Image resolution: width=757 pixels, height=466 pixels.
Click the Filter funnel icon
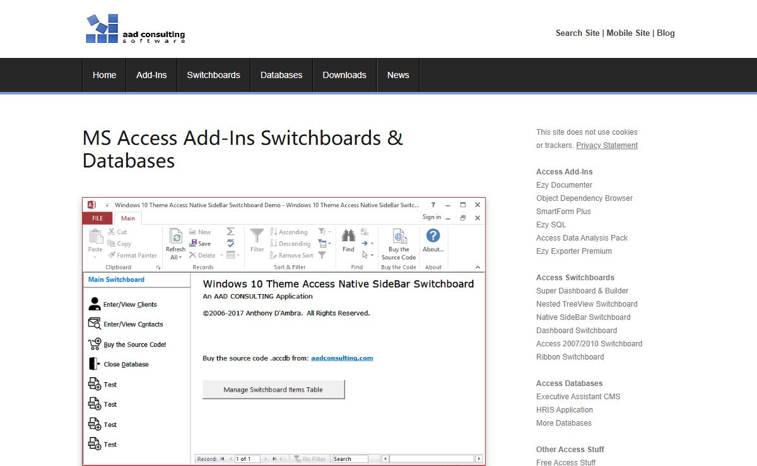(x=257, y=236)
